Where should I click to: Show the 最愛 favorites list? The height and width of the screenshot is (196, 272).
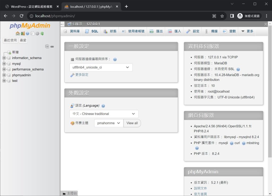[x=23, y=40]
